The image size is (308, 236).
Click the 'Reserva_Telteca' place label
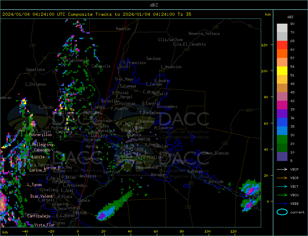204,34
